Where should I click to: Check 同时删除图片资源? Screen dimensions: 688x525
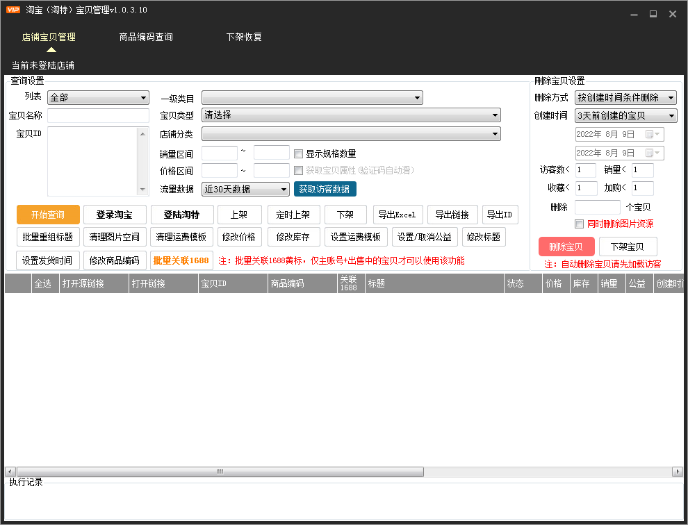click(579, 224)
